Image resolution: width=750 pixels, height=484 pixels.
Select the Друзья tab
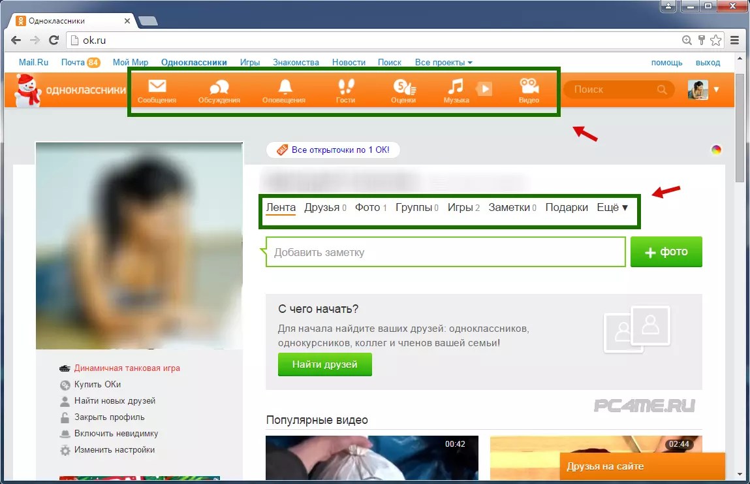coord(325,208)
